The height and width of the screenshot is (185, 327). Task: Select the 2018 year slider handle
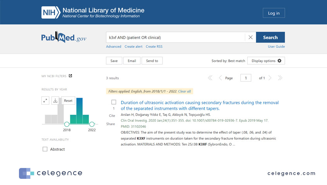pos(67,124)
